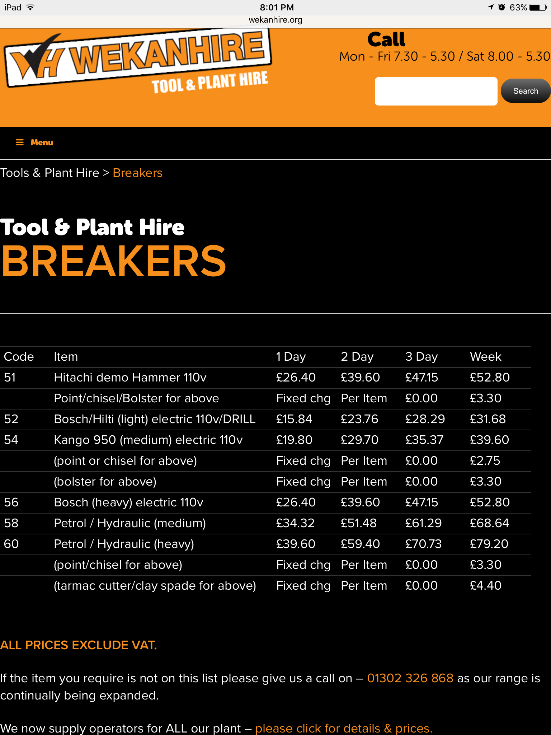Click '£79.20' week price

489,544
